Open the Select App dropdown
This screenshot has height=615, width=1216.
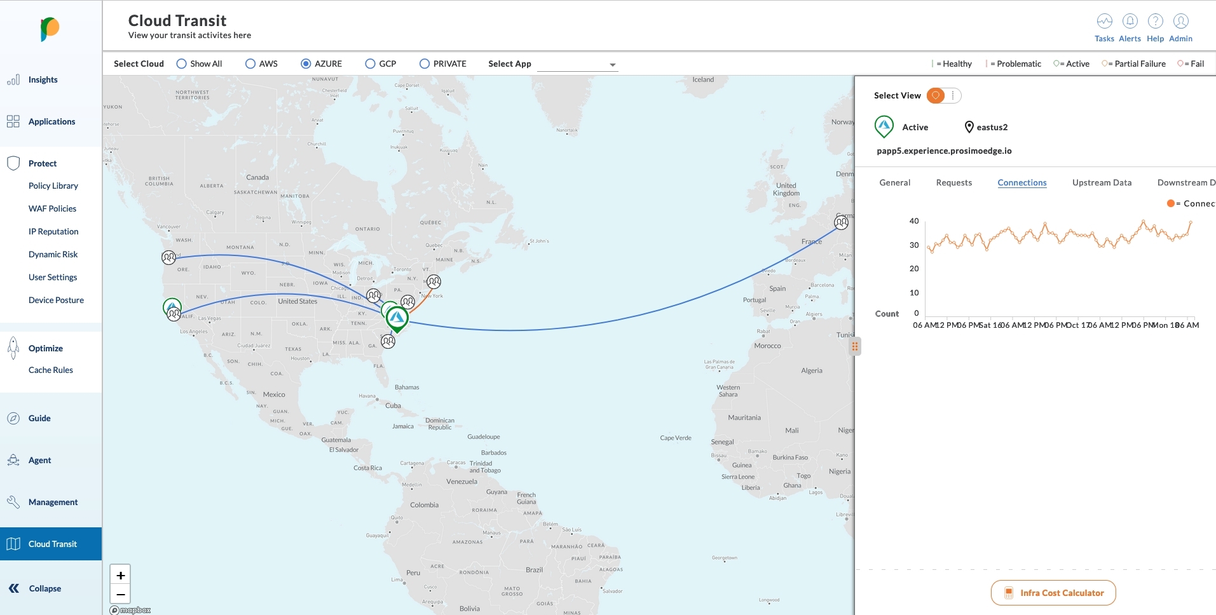[x=577, y=64]
